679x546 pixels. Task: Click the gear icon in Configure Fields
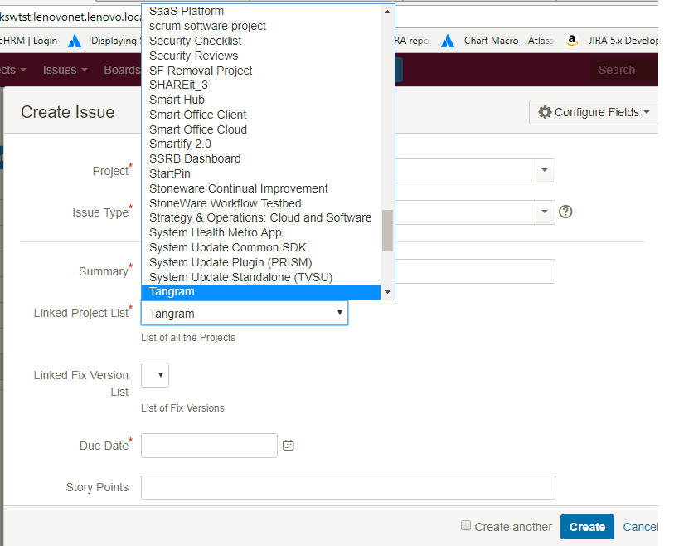click(x=545, y=112)
